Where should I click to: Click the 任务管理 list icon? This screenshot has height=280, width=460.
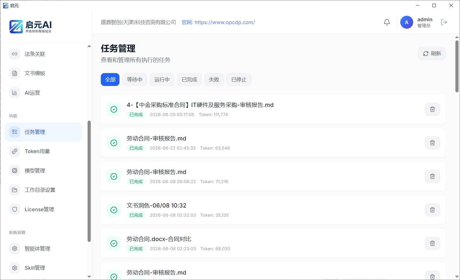(x=15, y=132)
